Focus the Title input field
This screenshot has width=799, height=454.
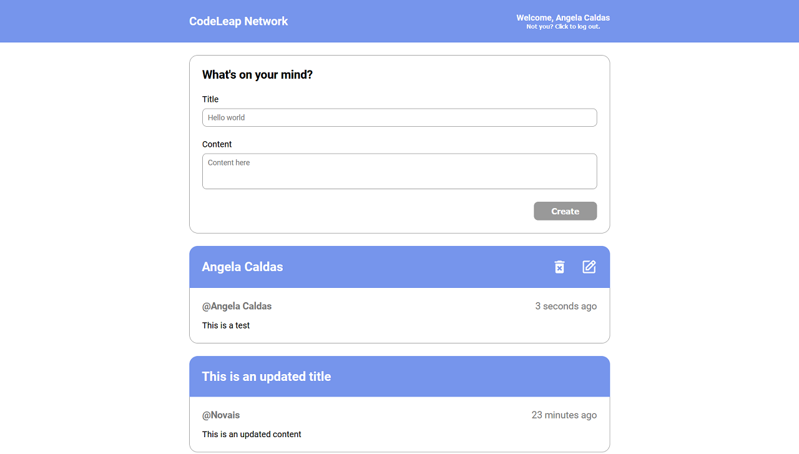[399, 117]
